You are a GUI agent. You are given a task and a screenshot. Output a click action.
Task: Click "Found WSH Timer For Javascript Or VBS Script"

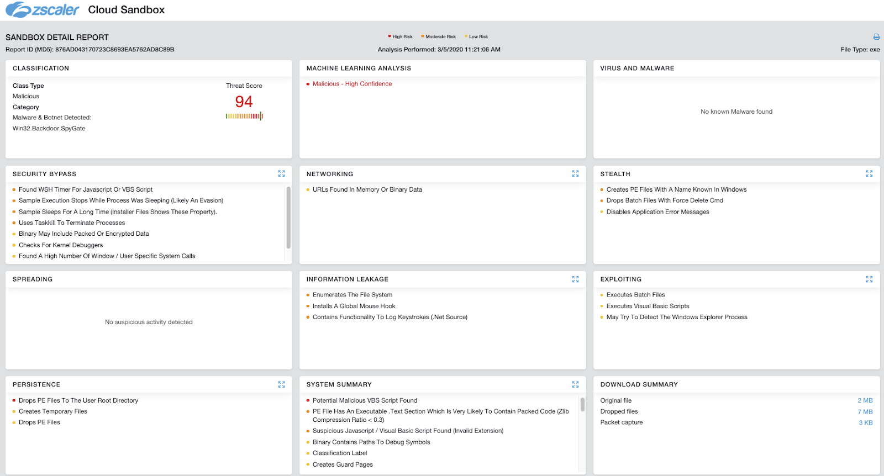tap(86, 189)
